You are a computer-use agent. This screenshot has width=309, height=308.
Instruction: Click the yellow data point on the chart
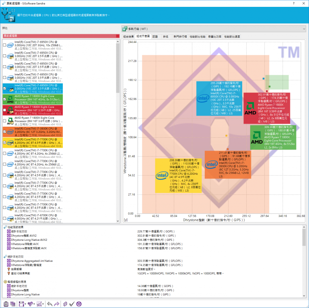coord(226,135)
